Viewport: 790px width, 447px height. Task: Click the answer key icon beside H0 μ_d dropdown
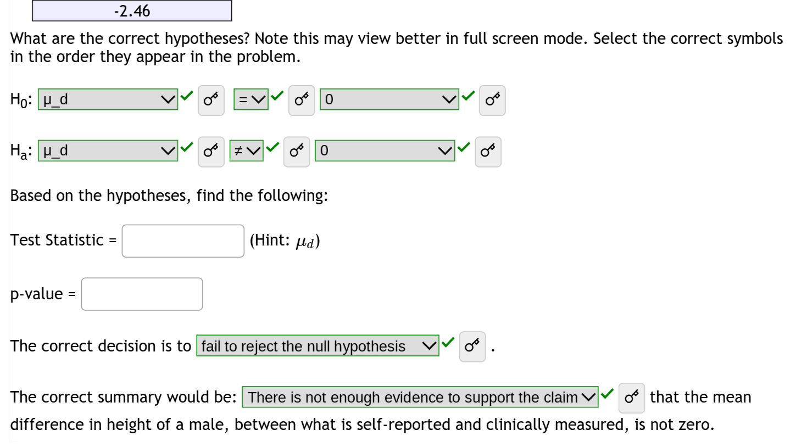211,100
